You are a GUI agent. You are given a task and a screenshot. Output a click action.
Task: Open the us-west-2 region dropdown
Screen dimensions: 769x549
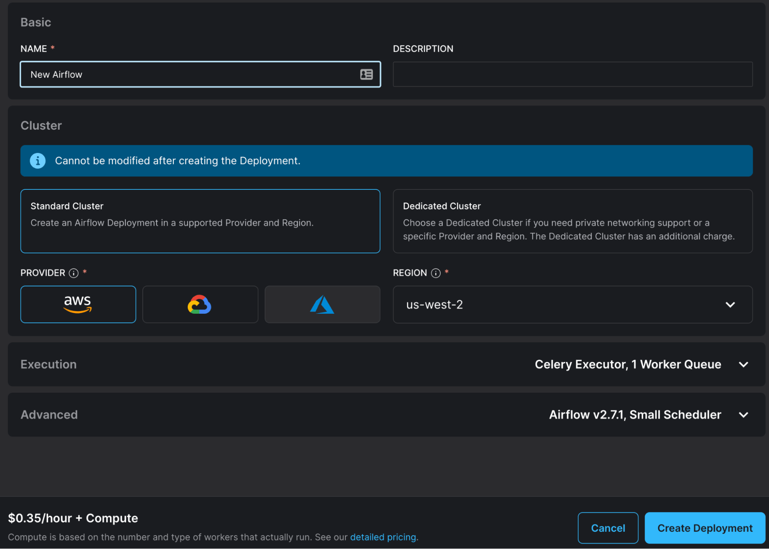(x=572, y=304)
